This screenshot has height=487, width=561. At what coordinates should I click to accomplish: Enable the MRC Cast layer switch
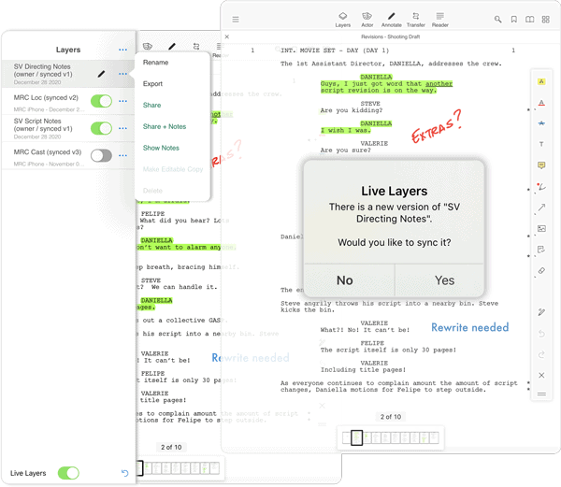[x=101, y=155]
